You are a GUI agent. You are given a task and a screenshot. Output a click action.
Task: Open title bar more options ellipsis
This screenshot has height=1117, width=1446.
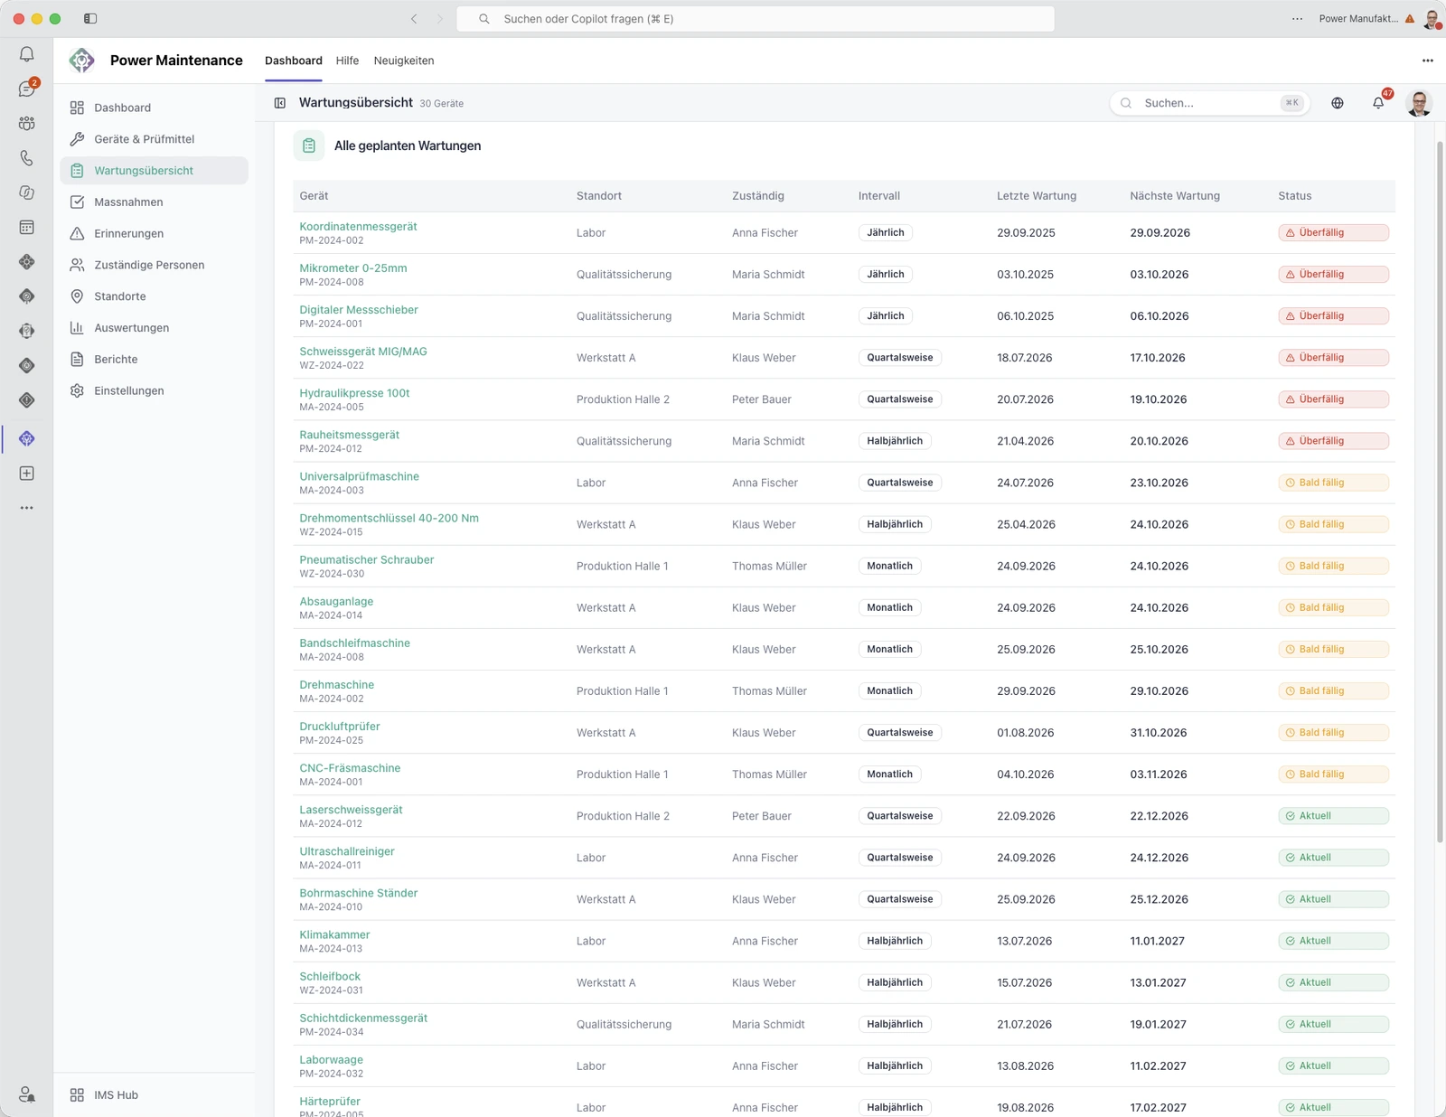[x=1297, y=19]
